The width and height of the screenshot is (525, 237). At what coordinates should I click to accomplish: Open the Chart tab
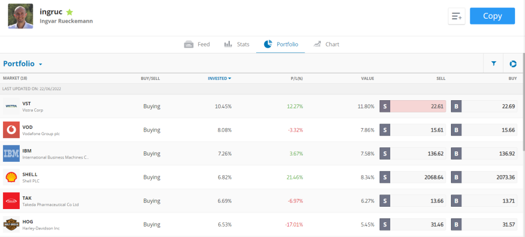[326, 44]
